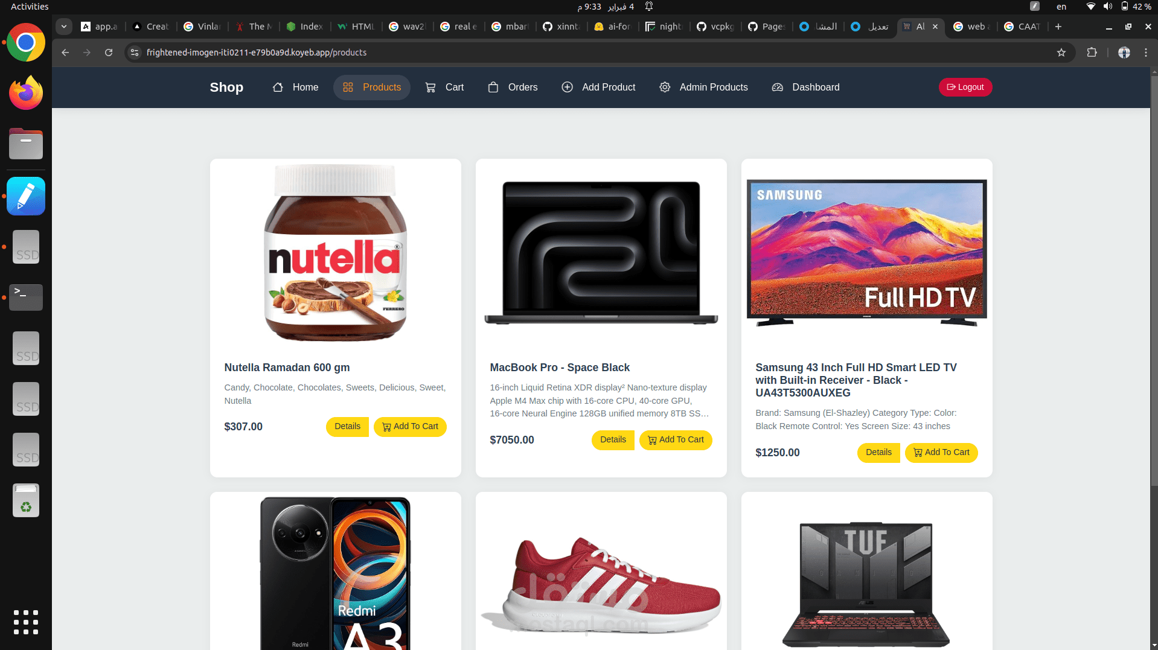Add Nutella Ramadan 600 gm to cart
Screen dimensions: 1158x650
pos(410,426)
